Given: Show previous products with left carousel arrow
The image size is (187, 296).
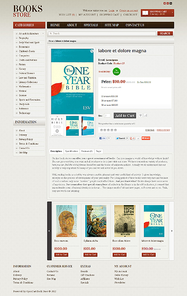Looking at the screenshot, I should click(49, 231).
